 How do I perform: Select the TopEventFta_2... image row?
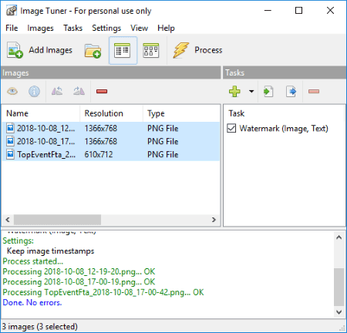111,154
